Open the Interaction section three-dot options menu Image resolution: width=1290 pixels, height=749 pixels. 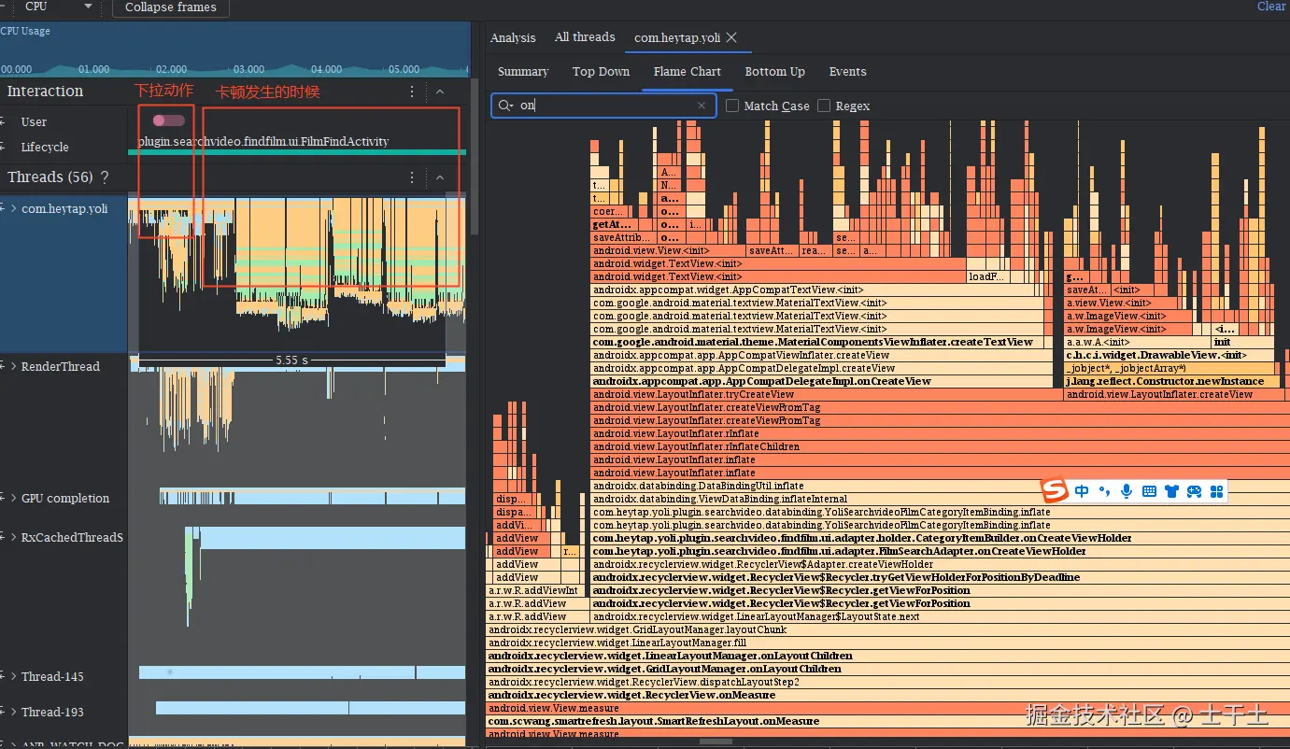(412, 92)
